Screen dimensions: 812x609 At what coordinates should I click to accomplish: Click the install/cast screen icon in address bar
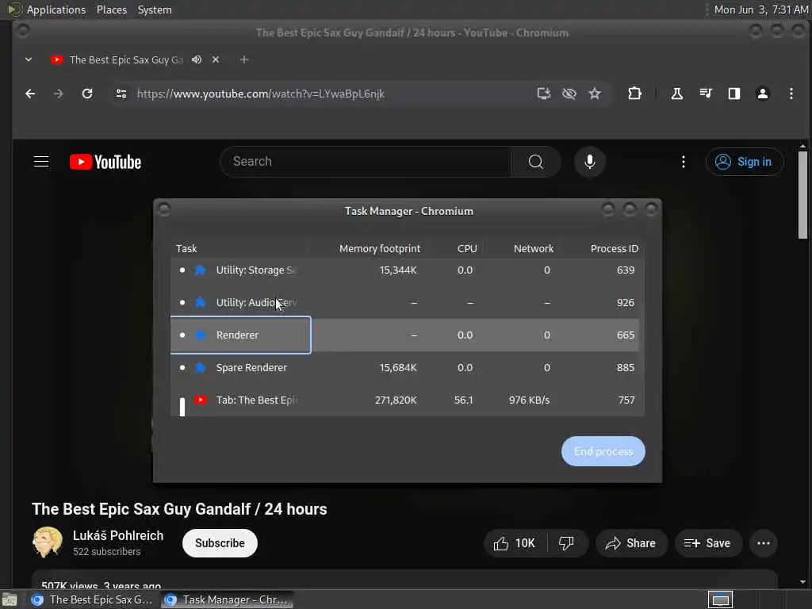coord(544,94)
